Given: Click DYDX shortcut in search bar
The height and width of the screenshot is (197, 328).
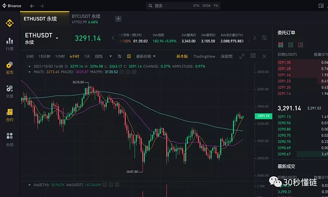Looking at the screenshot, I should pyautogui.click(x=207, y=6).
